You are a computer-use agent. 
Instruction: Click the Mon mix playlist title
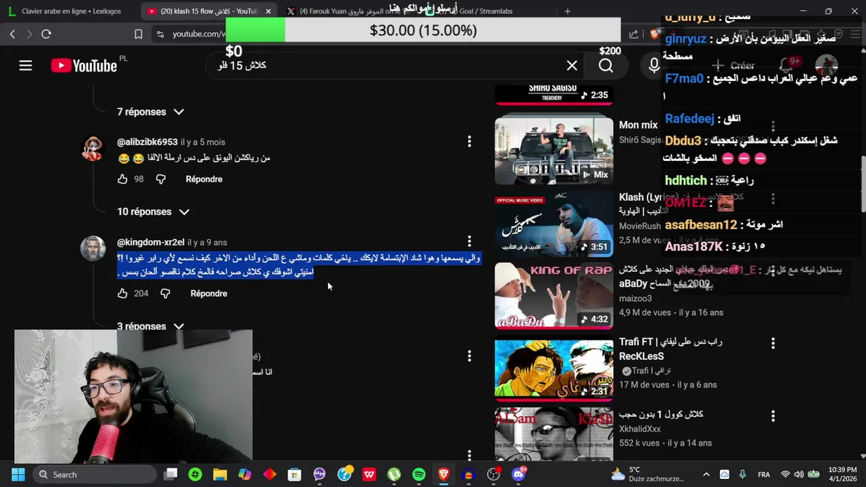(638, 124)
